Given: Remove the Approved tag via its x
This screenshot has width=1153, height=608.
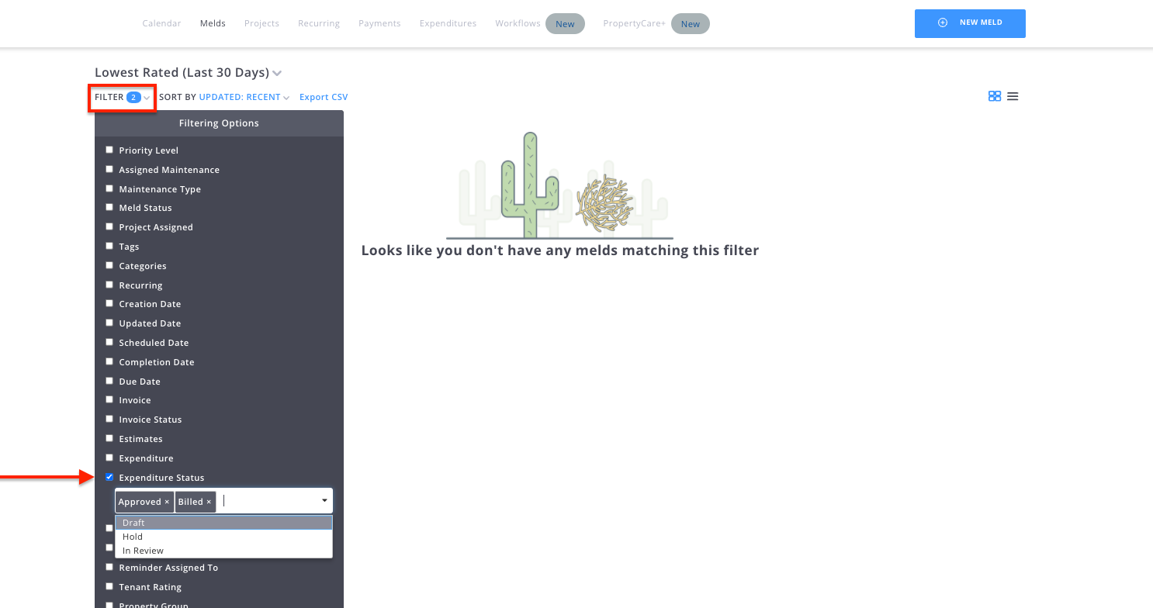Looking at the screenshot, I should [x=167, y=502].
